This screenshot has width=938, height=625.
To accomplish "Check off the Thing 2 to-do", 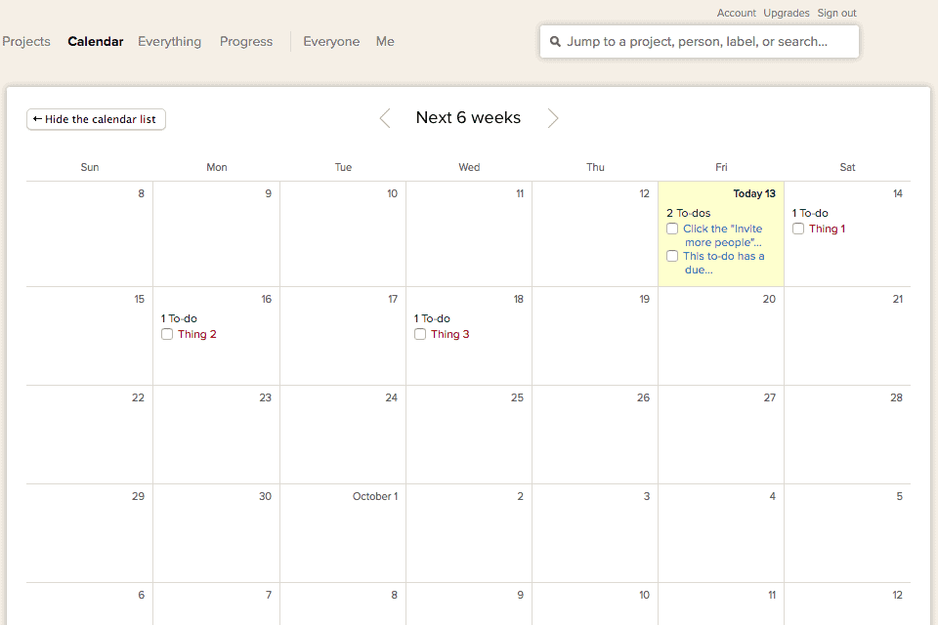I will [x=167, y=334].
